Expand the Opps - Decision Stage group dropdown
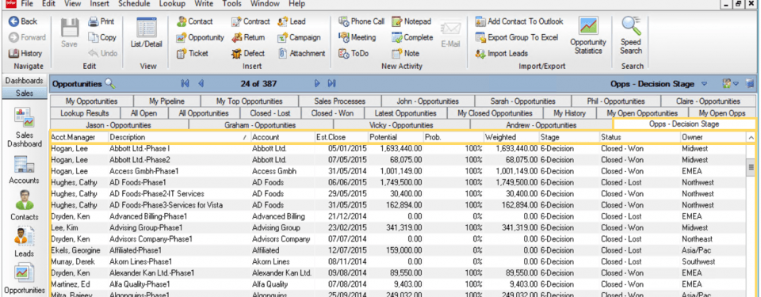The width and height of the screenshot is (761, 297). click(x=704, y=84)
